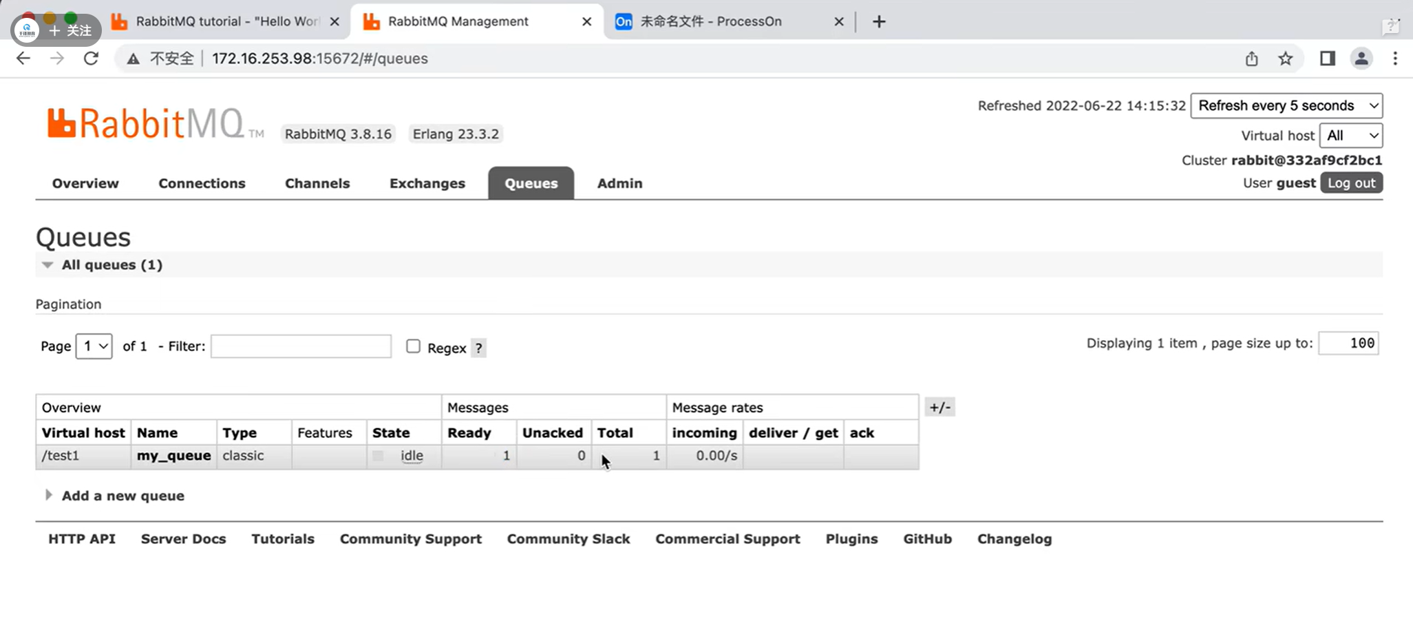Open the my_queue queue details

pos(173,456)
